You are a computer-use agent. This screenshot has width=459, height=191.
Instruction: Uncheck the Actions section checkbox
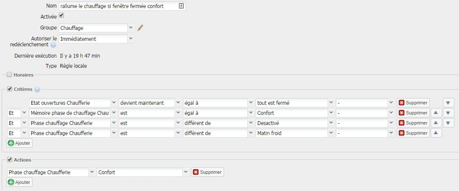tap(9, 159)
